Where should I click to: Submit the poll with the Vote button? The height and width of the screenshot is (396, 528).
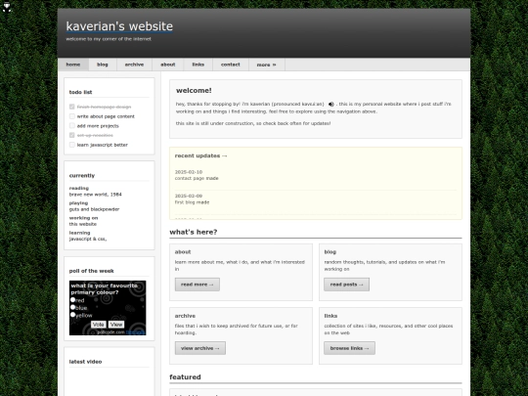tap(99, 325)
